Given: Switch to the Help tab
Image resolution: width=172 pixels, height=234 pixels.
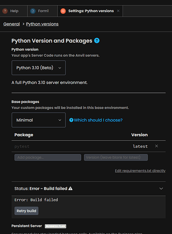Looking at the screenshot, I should tap(14, 11).
